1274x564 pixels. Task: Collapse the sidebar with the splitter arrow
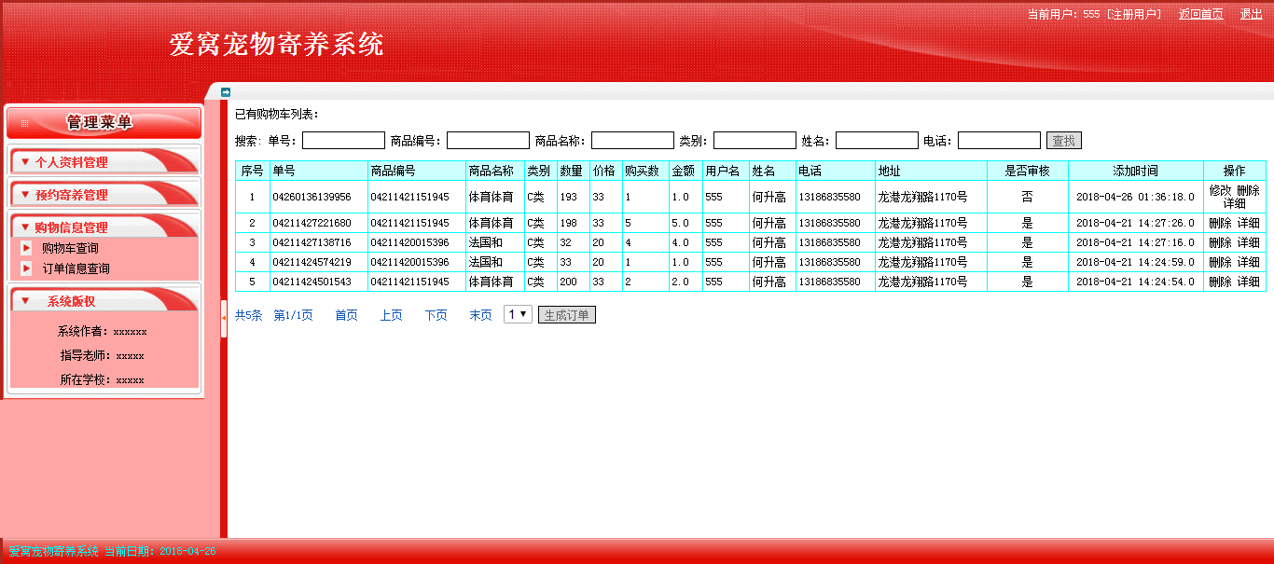point(224,319)
